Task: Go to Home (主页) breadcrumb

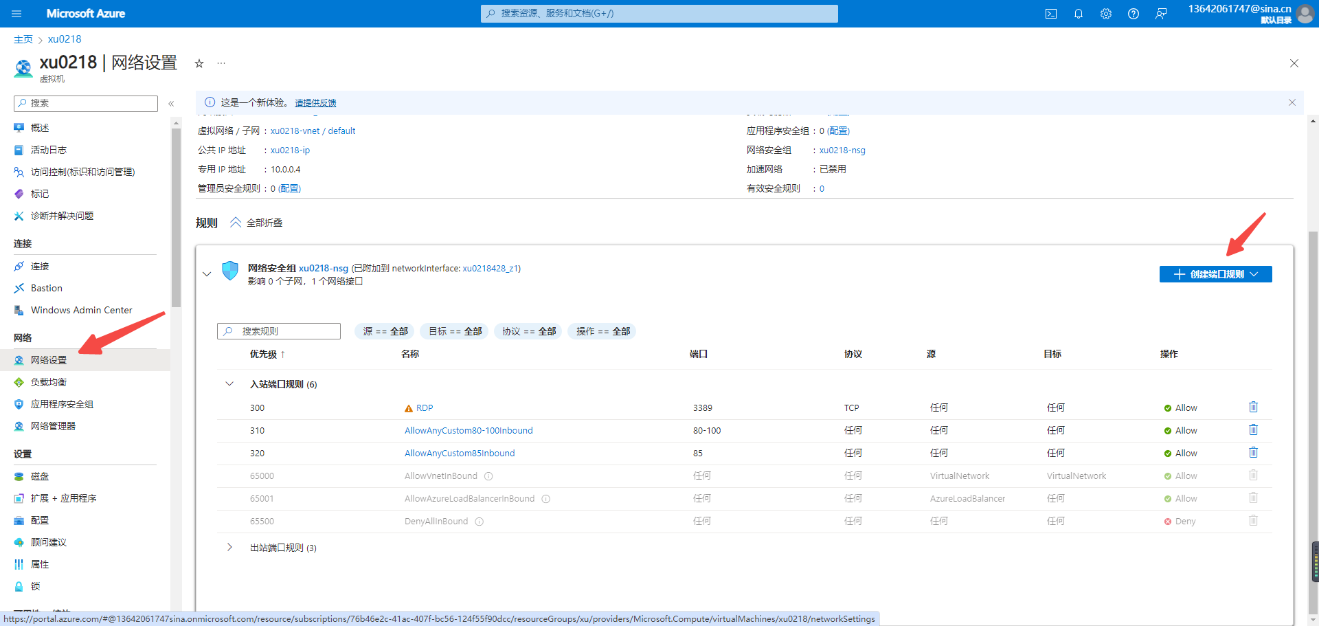Action: click(x=23, y=39)
